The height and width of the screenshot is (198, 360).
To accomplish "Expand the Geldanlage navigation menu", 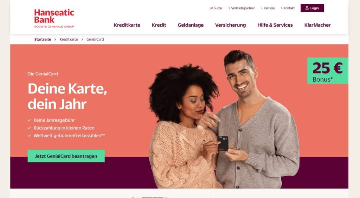I will pos(191,25).
